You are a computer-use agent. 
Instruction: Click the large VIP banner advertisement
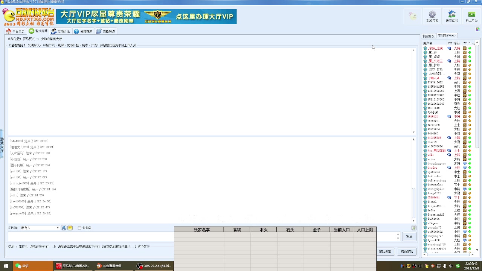[146, 17]
